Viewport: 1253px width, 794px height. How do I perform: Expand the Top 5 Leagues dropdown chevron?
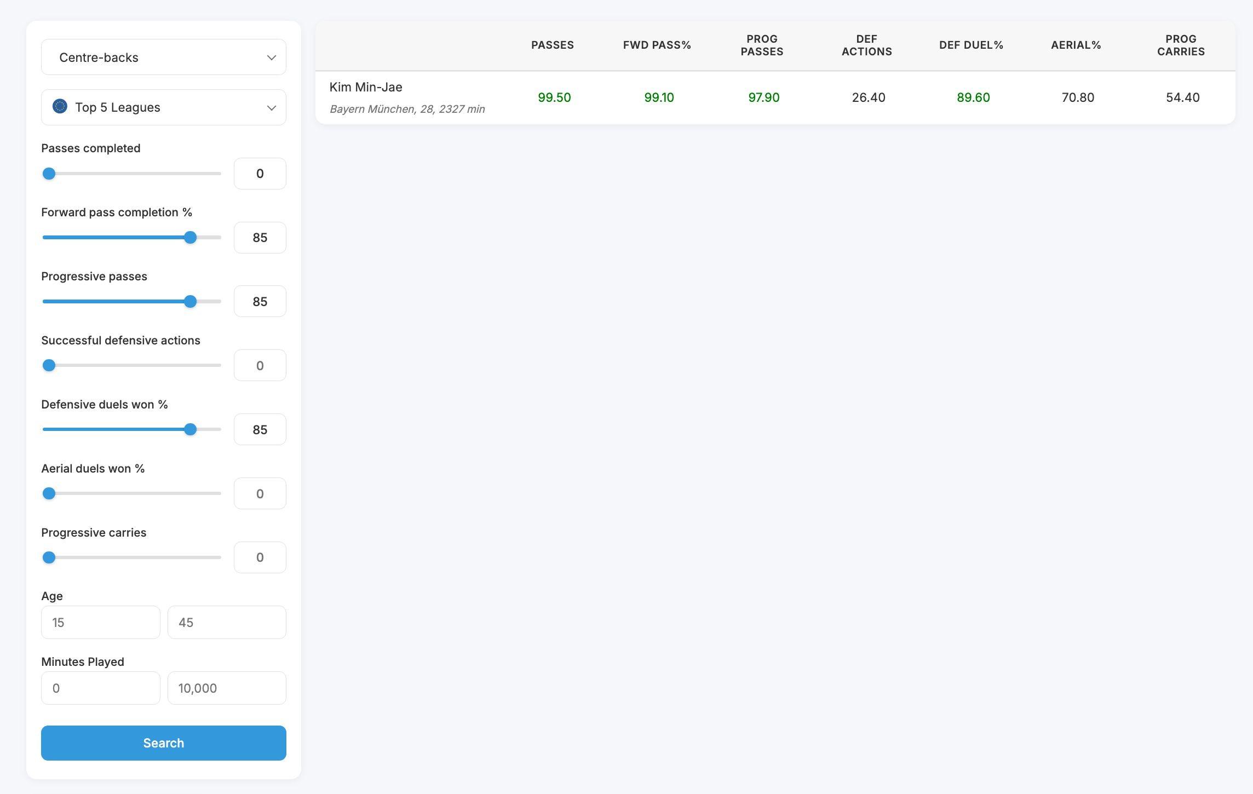pos(271,108)
